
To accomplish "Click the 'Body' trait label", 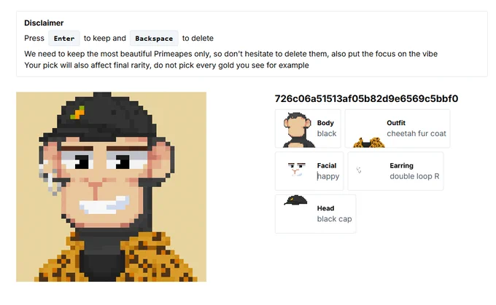I will 325,123.
